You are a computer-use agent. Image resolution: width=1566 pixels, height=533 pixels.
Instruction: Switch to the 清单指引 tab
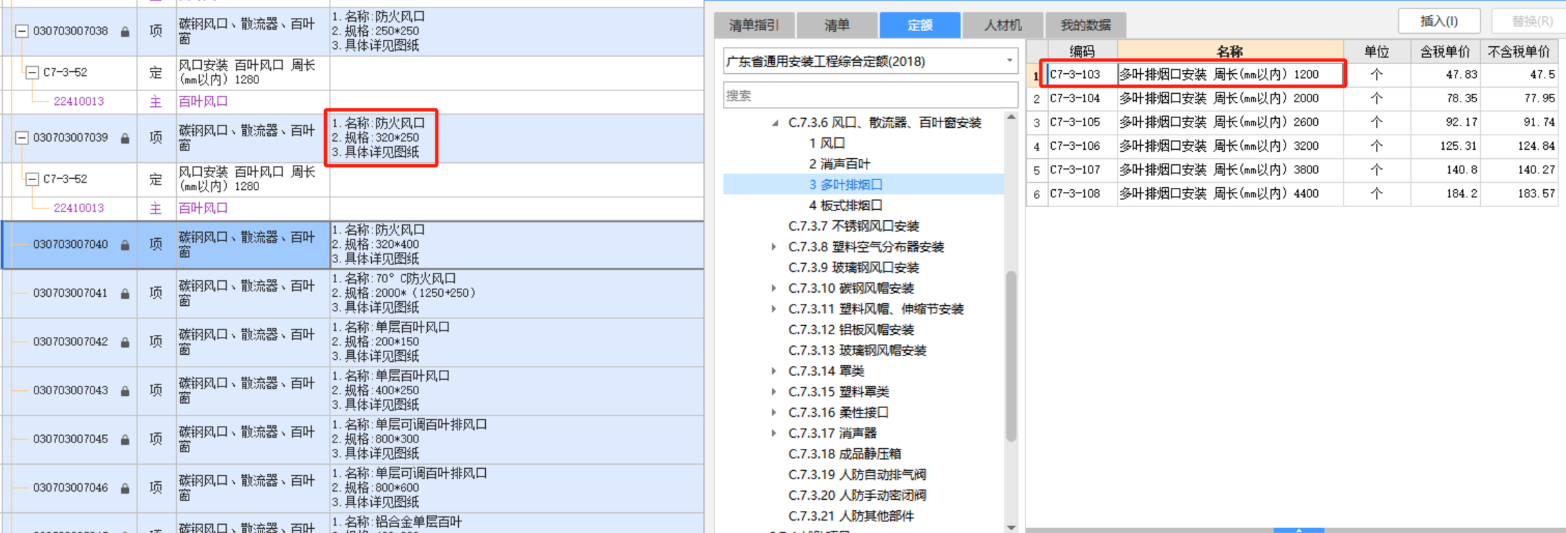click(754, 26)
